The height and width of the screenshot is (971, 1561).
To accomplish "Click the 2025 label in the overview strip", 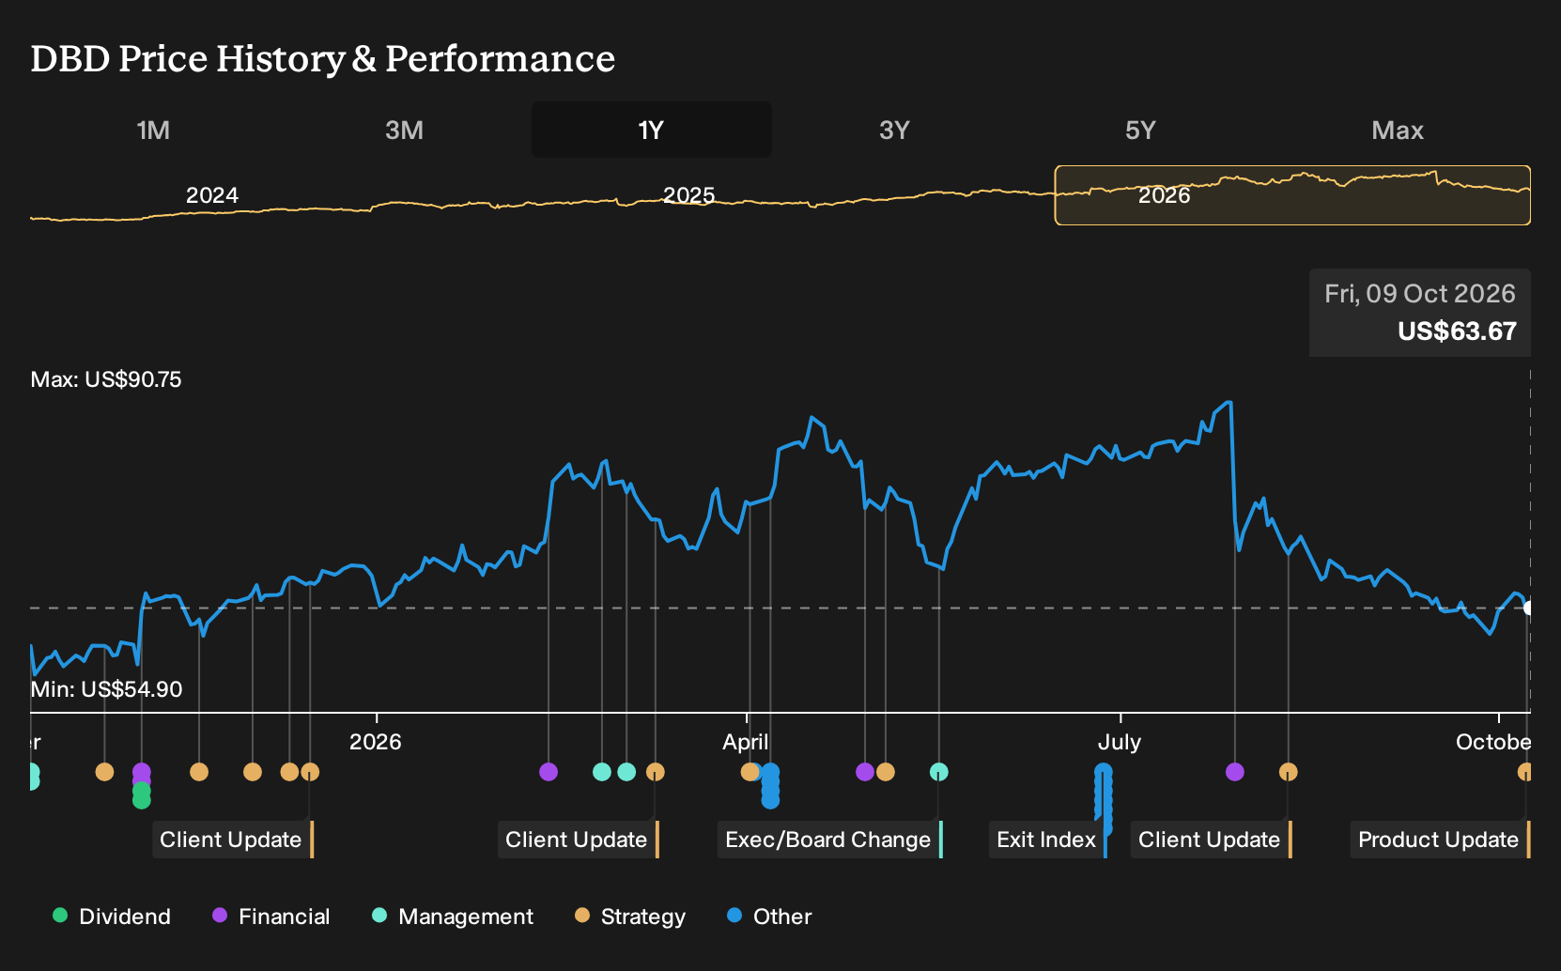I will coord(688,195).
